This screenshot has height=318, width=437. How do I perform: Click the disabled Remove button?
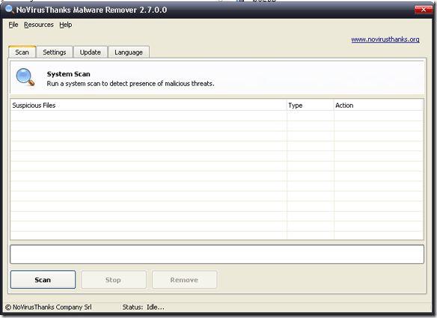point(184,280)
